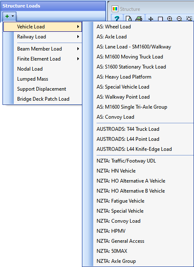
Task: Select Vehicle Load menu item
Action: pos(43,27)
